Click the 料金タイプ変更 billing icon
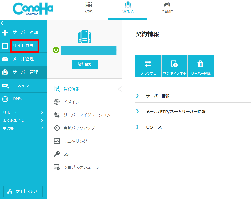Viewport: 251px width, 199px height. coord(174,64)
